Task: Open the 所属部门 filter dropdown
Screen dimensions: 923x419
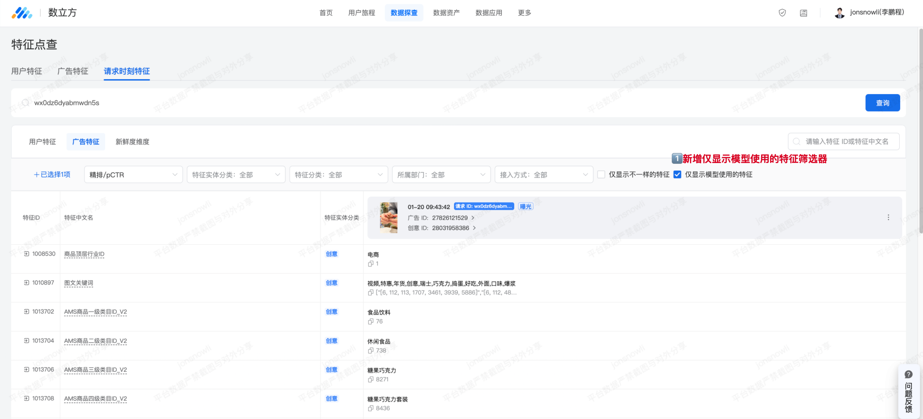Action: (x=441, y=175)
